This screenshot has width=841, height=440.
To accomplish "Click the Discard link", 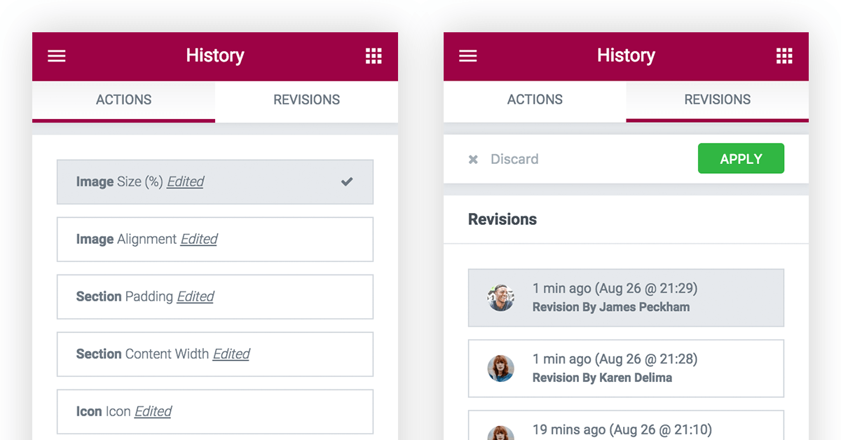I will pyautogui.click(x=514, y=160).
